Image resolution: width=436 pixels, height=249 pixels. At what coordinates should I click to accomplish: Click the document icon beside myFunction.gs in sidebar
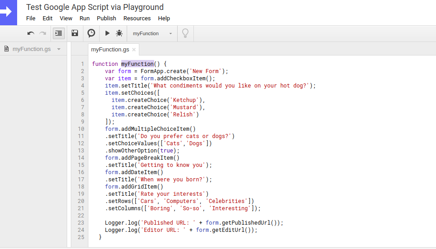(x=6, y=49)
